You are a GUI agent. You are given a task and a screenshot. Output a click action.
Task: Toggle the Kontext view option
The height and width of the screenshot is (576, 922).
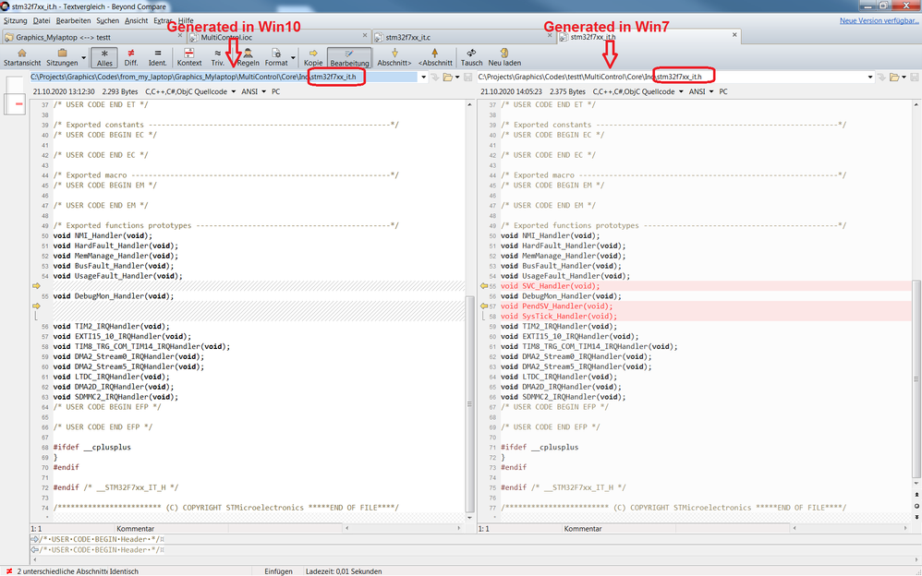coord(189,57)
